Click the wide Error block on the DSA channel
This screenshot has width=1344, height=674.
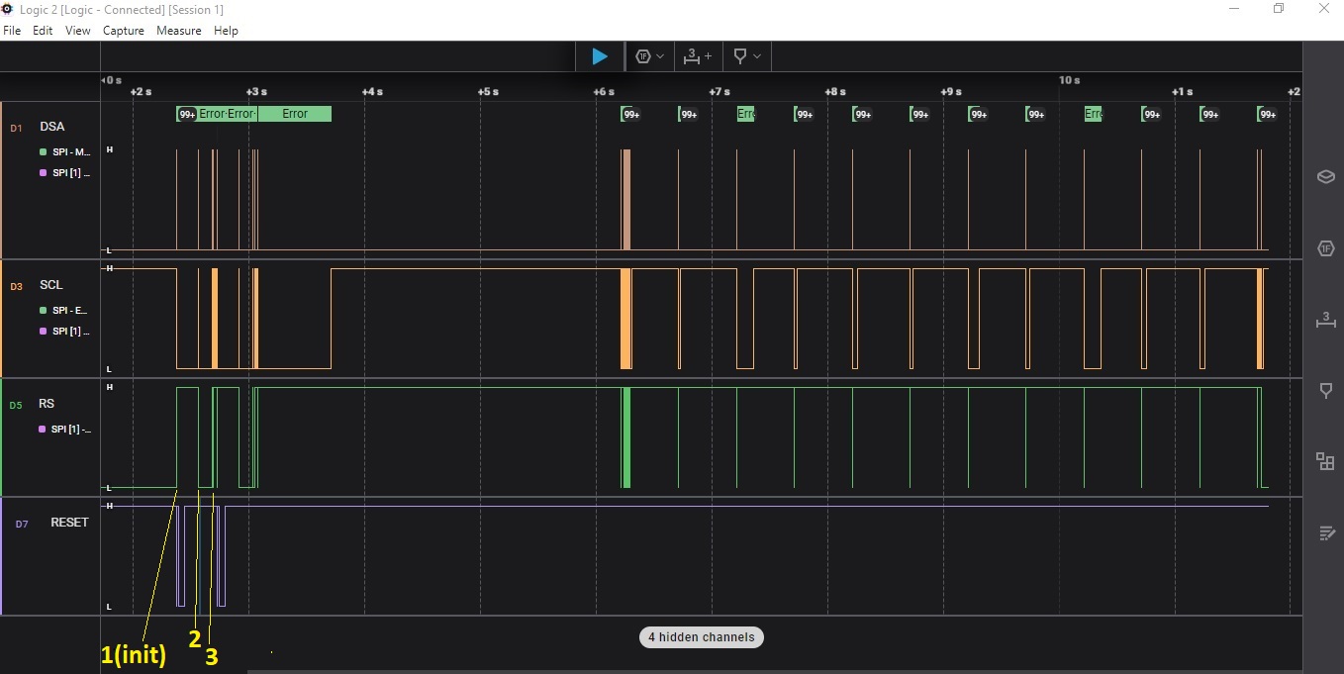point(294,114)
